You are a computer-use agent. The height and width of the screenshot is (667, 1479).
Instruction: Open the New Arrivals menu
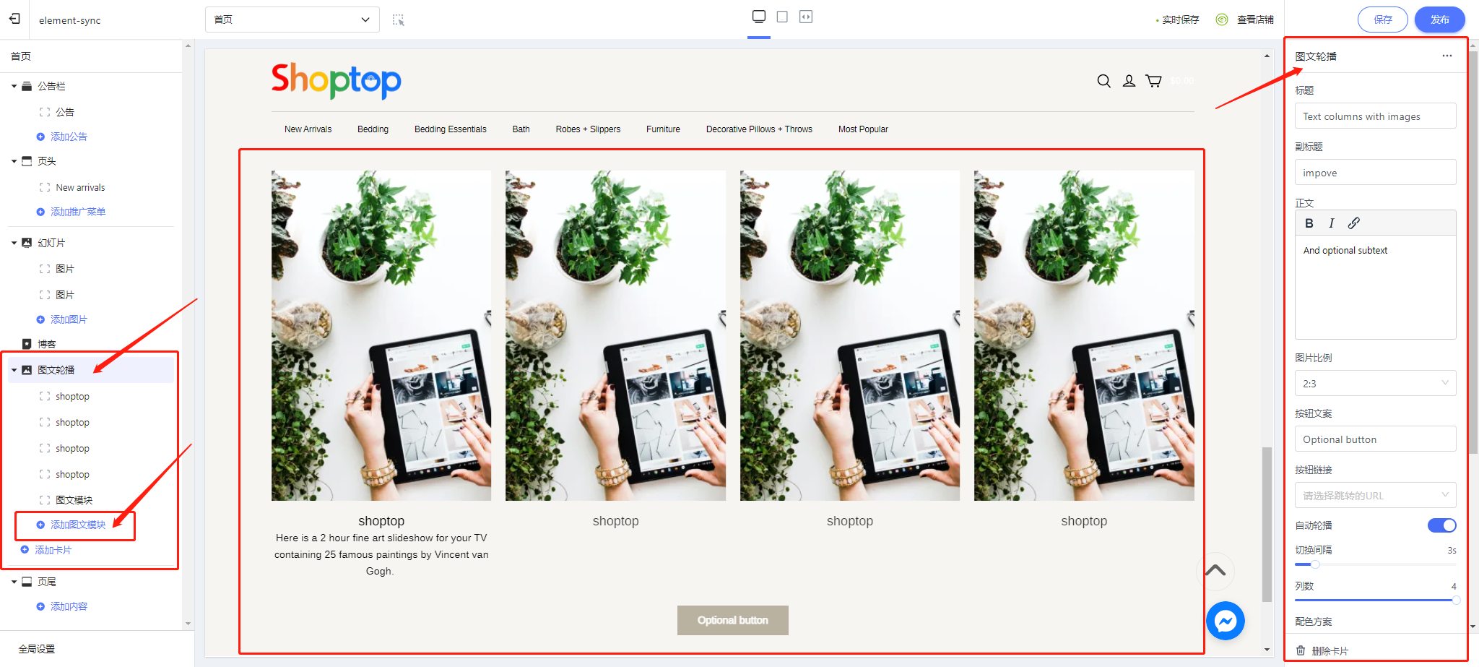tap(308, 129)
